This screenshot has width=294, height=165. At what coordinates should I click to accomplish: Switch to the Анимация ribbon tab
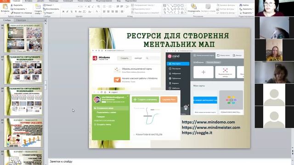pyautogui.click(x=68, y=1)
